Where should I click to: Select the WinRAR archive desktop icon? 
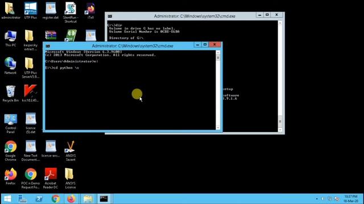[x=51, y=35]
